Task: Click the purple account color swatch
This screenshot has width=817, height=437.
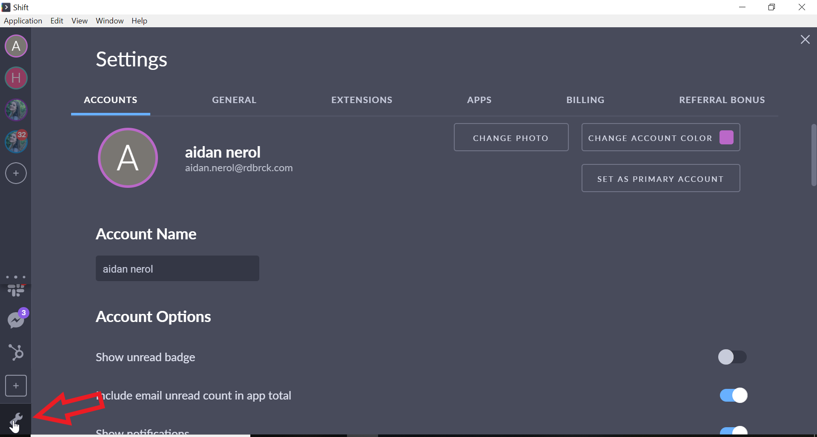Action: [726, 138]
